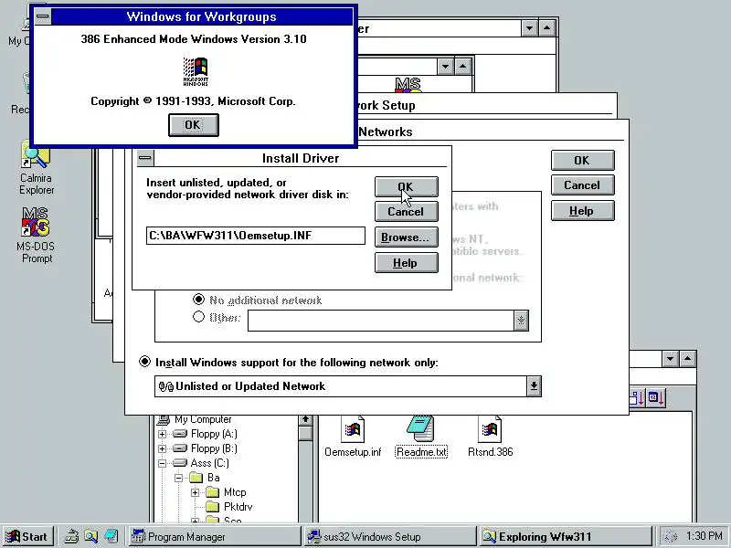This screenshot has height=548, width=731.
Task: Click OK in the About dialog
Action: 194,125
